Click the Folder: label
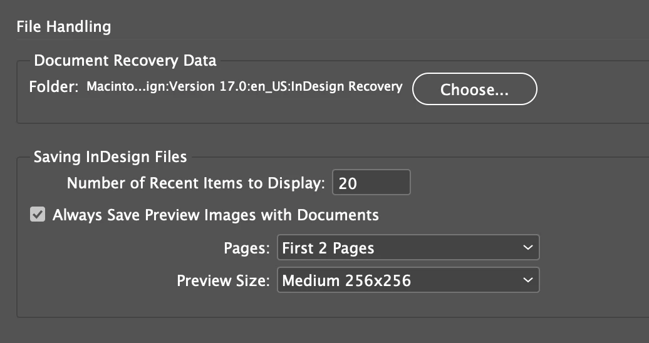This screenshot has height=343, width=649. 54,87
